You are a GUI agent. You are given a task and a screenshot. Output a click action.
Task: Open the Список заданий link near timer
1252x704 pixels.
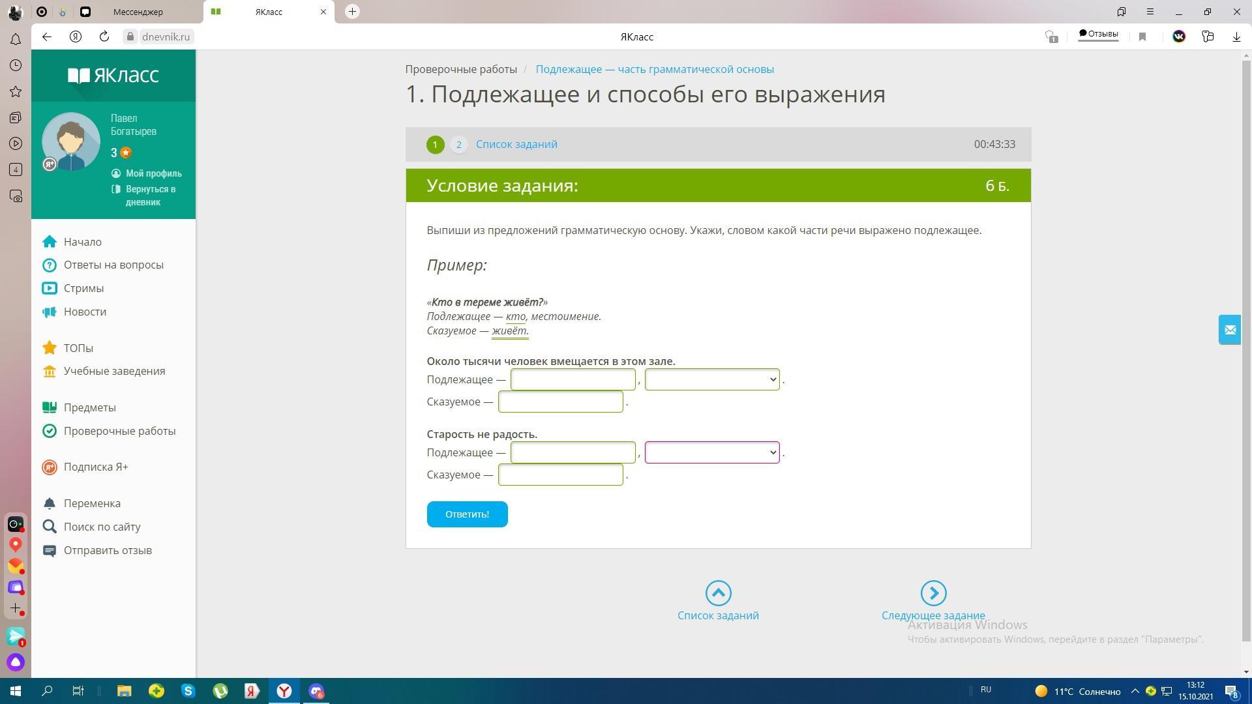coord(516,145)
